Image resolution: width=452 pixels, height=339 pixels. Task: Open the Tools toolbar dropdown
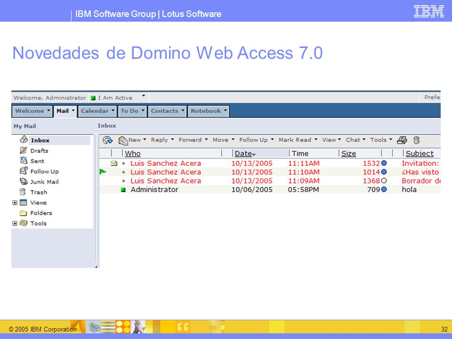click(391, 139)
